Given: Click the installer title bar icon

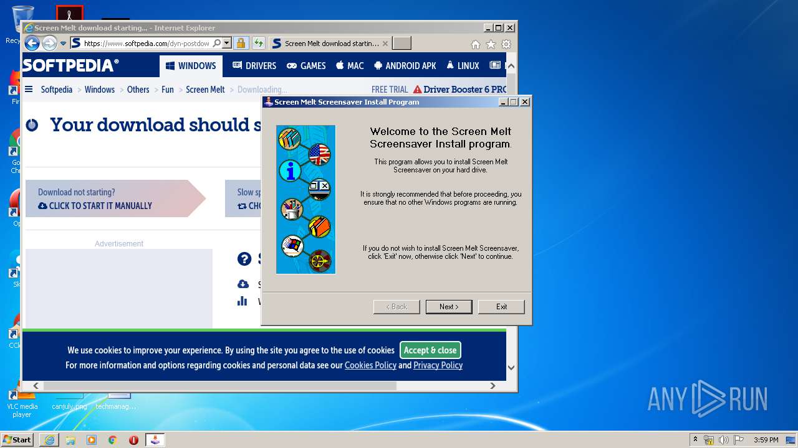Looking at the screenshot, I should [269, 102].
